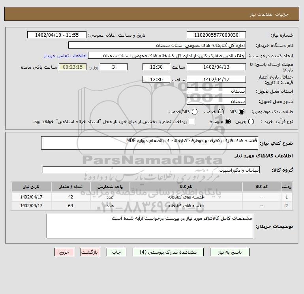Select the خدمت radio button
304x294 pixels.
221,112
